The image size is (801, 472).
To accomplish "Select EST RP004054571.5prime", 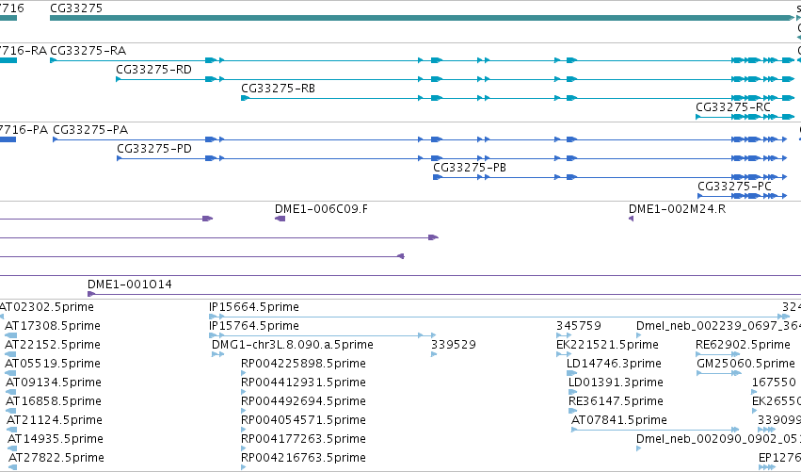I will (303, 420).
